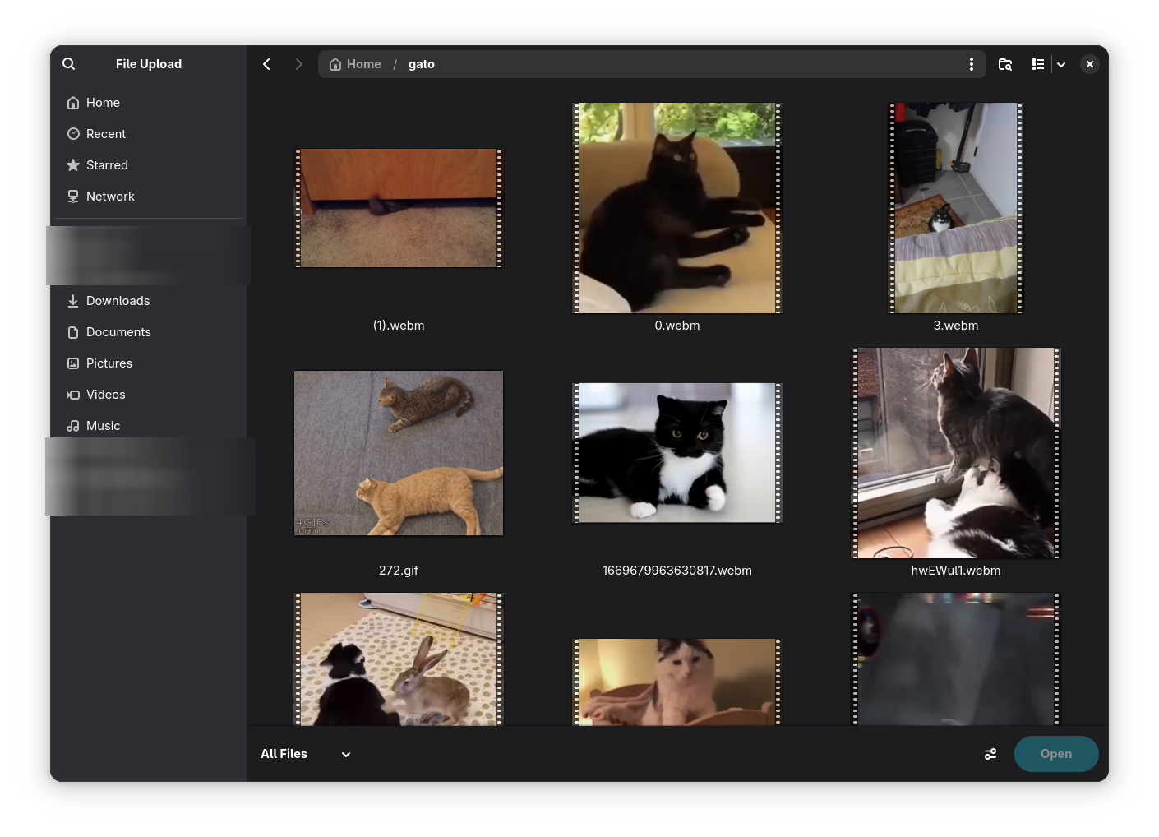Screen dimensions: 1159x837
Task: Select the 3.webm thumbnail
Action: pyautogui.click(x=956, y=208)
